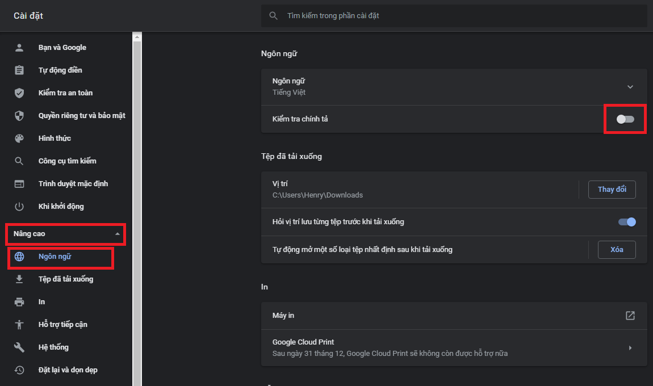Click the clipboard icon for Tự động điền
653x386 pixels.
coord(19,70)
